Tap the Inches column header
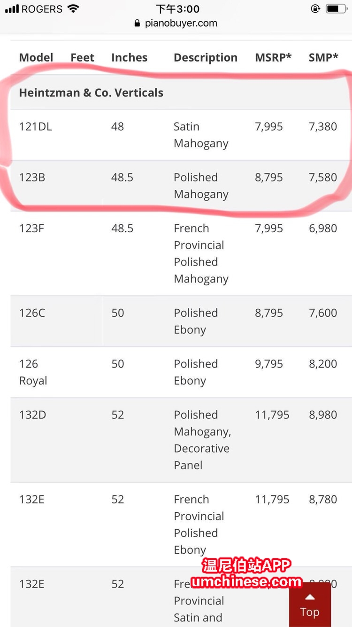 pyautogui.click(x=129, y=57)
